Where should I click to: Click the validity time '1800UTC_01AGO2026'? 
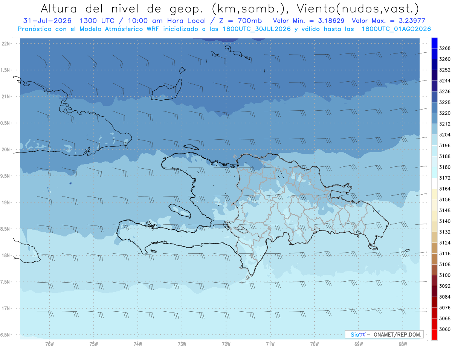point(396,29)
